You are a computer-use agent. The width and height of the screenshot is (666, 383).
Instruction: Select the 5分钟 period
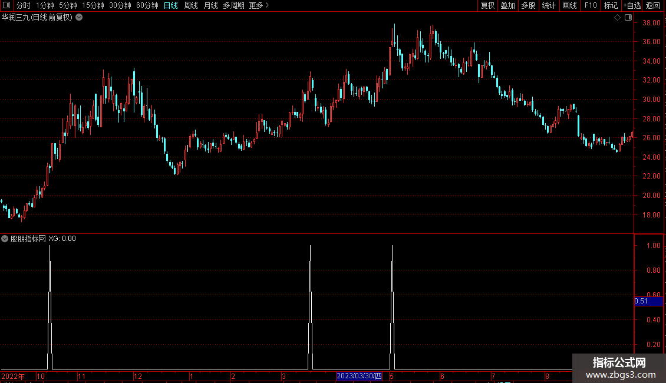click(x=68, y=5)
